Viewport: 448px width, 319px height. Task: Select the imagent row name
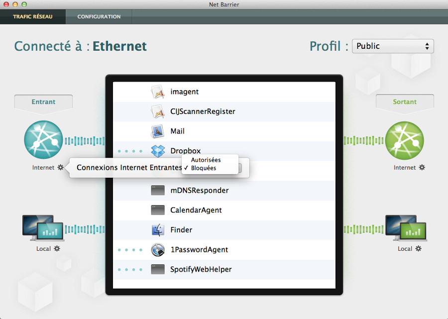coord(184,92)
